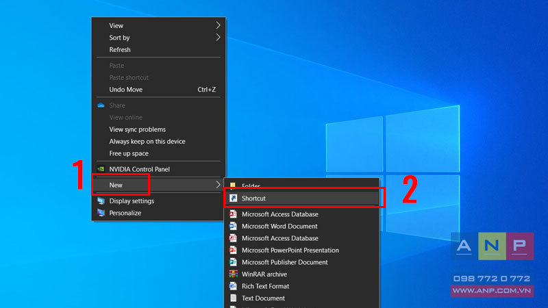Choose Refresh in the desktop context menu
Image resolution: width=548 pixels, height=308 pixels.
click(120, 49)
